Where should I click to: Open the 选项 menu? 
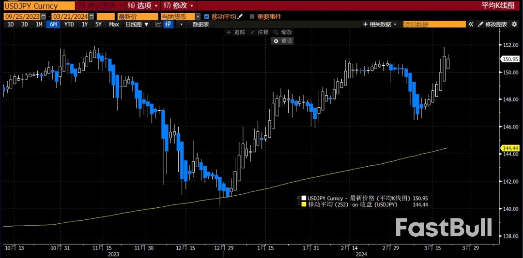[141, 6]
